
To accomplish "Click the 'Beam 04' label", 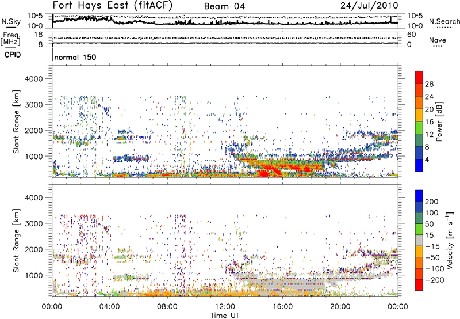I will [x=224, y=6].
